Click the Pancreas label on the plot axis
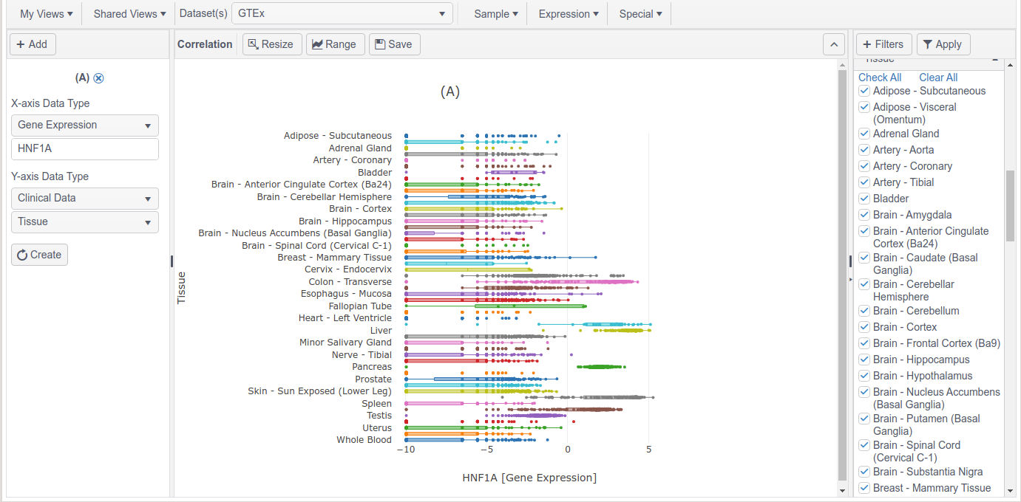This screenshot has height=502, width=1021. (x=372, y=367)
